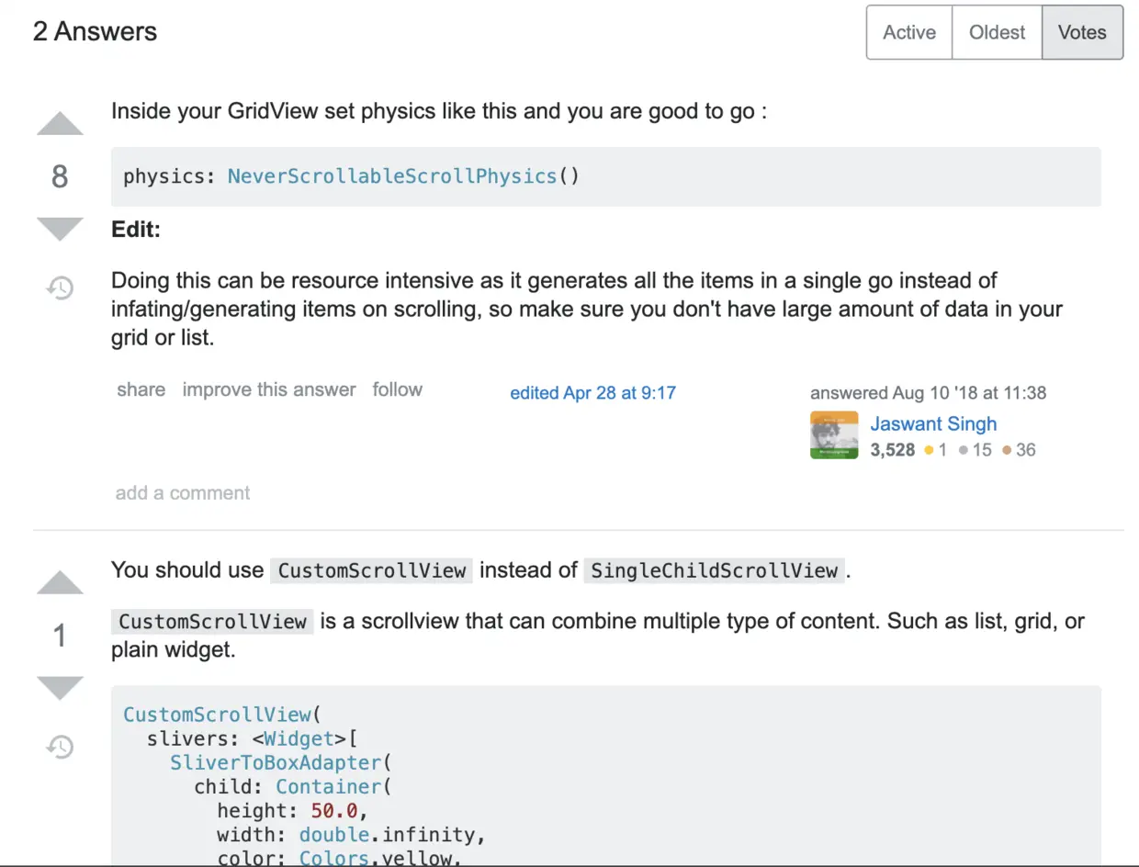This screenshot has width=1139, height=867.
Task: Click the share link under first answer
Action: click(141, 389)
